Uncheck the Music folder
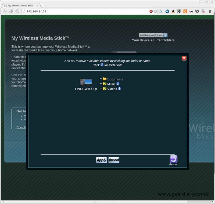This screenshot has height=204, width=215. (x=105, y=84)
